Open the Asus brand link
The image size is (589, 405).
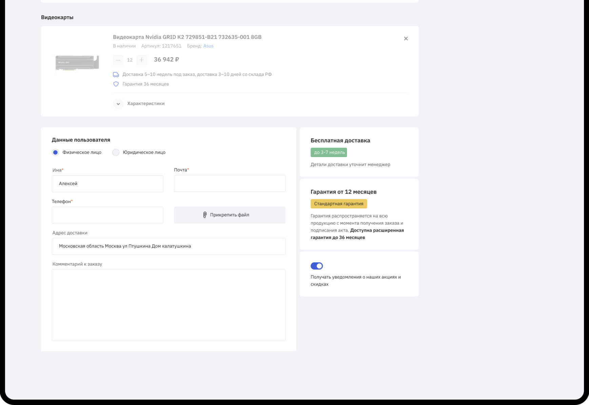(208, 46)
